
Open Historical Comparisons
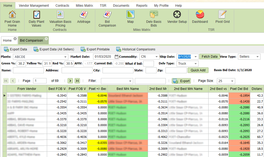click(136, 49)
